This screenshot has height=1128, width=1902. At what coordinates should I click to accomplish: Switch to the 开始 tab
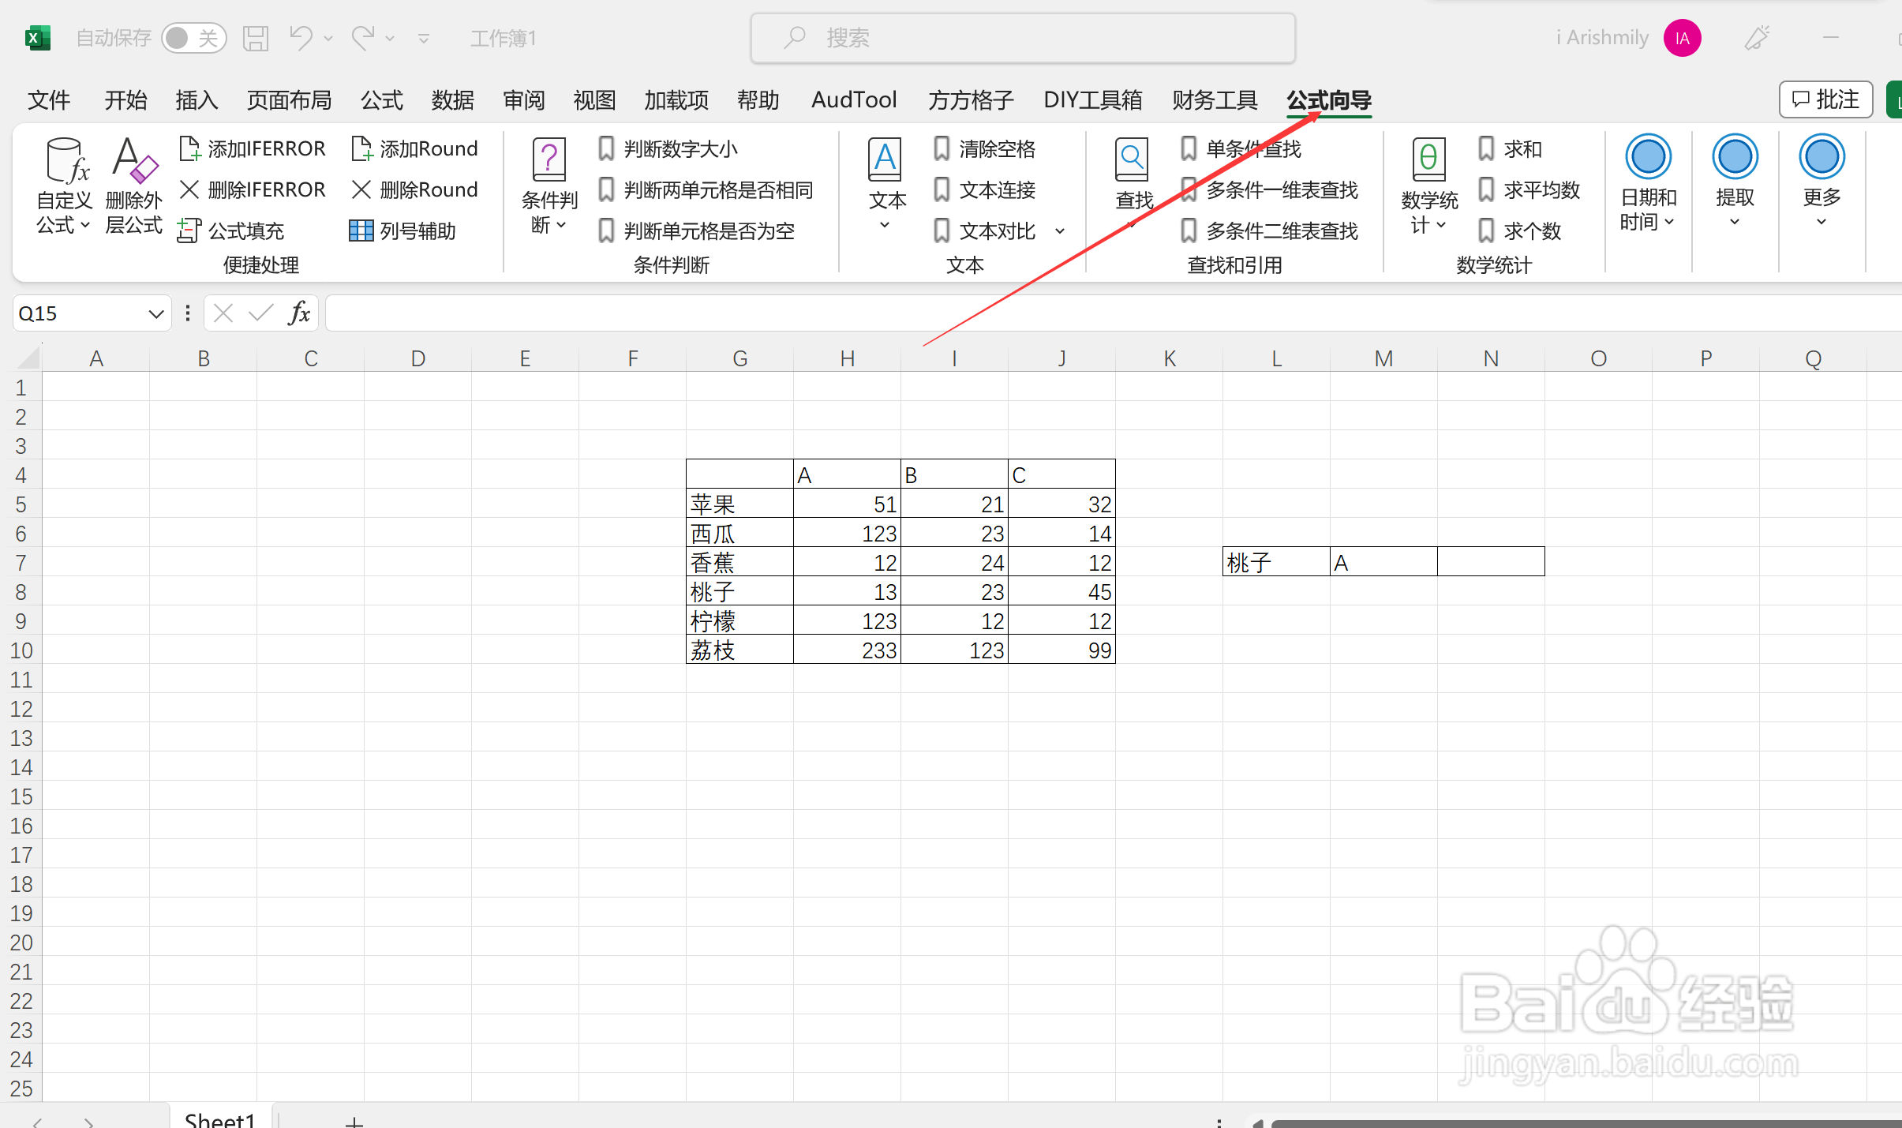(x=125, y=100)
